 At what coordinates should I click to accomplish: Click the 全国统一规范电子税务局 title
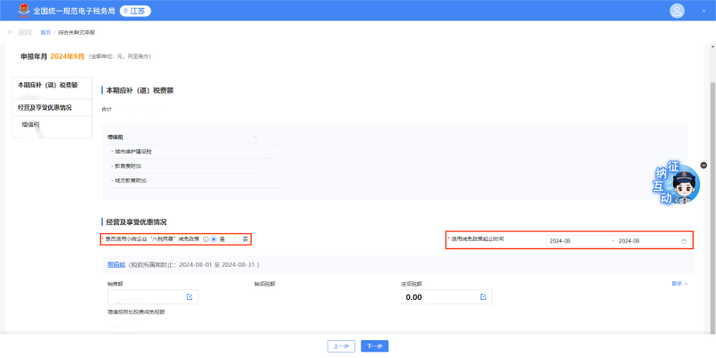coord(73,11)
